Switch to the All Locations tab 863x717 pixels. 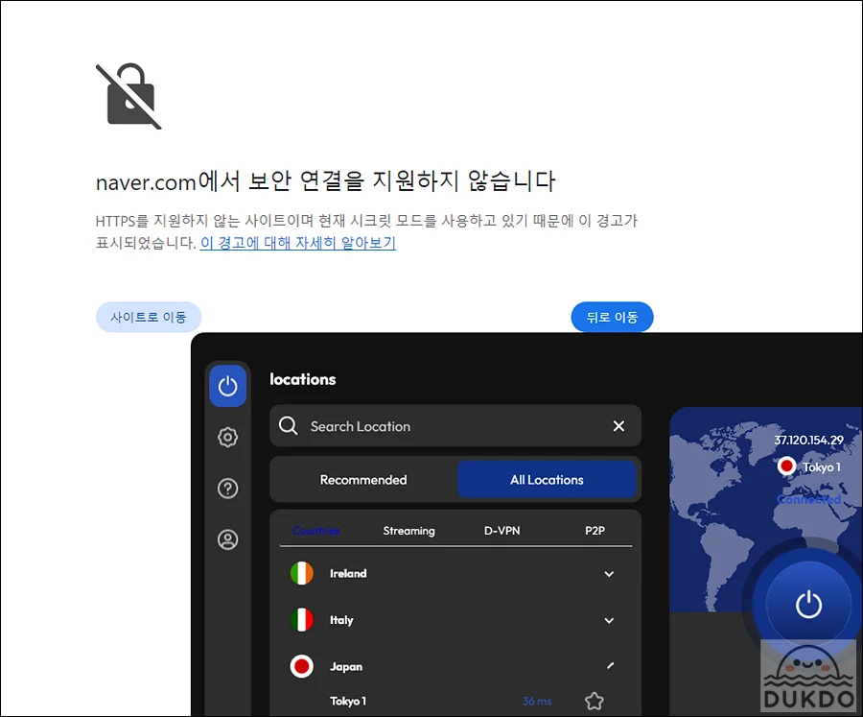pyautogui.click(x=547, y=480)
